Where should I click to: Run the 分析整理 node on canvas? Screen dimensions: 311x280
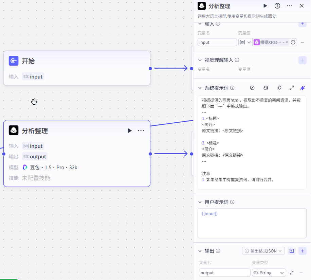click(x=129, y=130)
